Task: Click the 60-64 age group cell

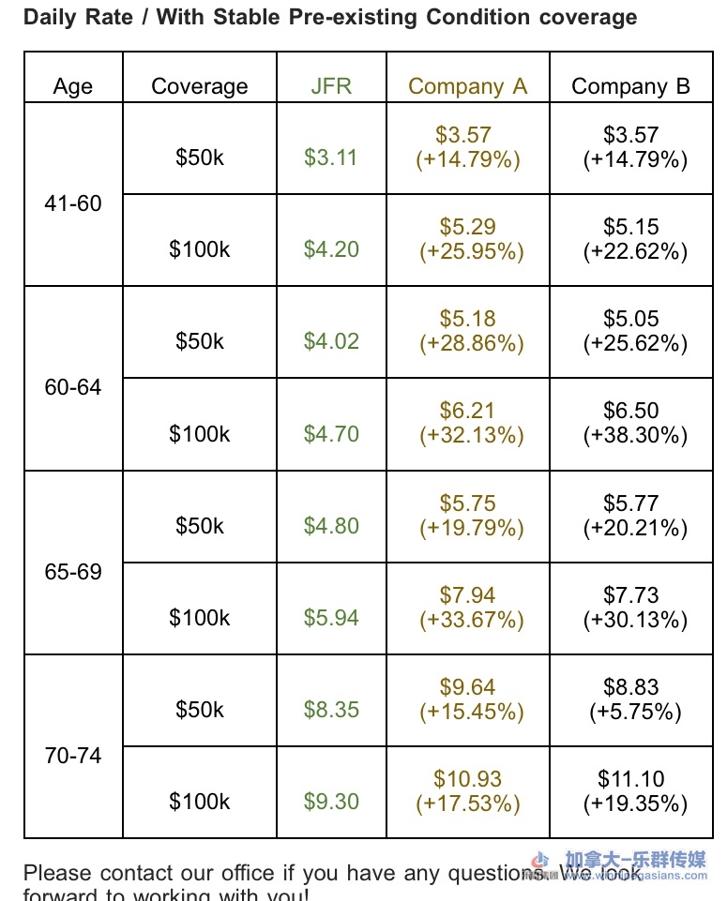Action: click(73, 387)
